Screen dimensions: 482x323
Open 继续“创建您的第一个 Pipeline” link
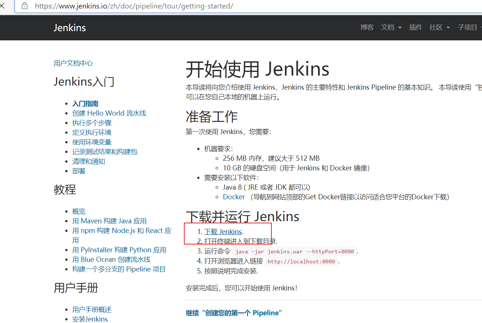pos(234,313)
